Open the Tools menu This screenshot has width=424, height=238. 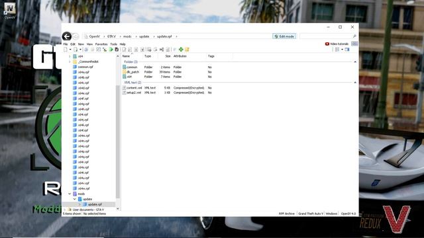(x=113, y=44)
